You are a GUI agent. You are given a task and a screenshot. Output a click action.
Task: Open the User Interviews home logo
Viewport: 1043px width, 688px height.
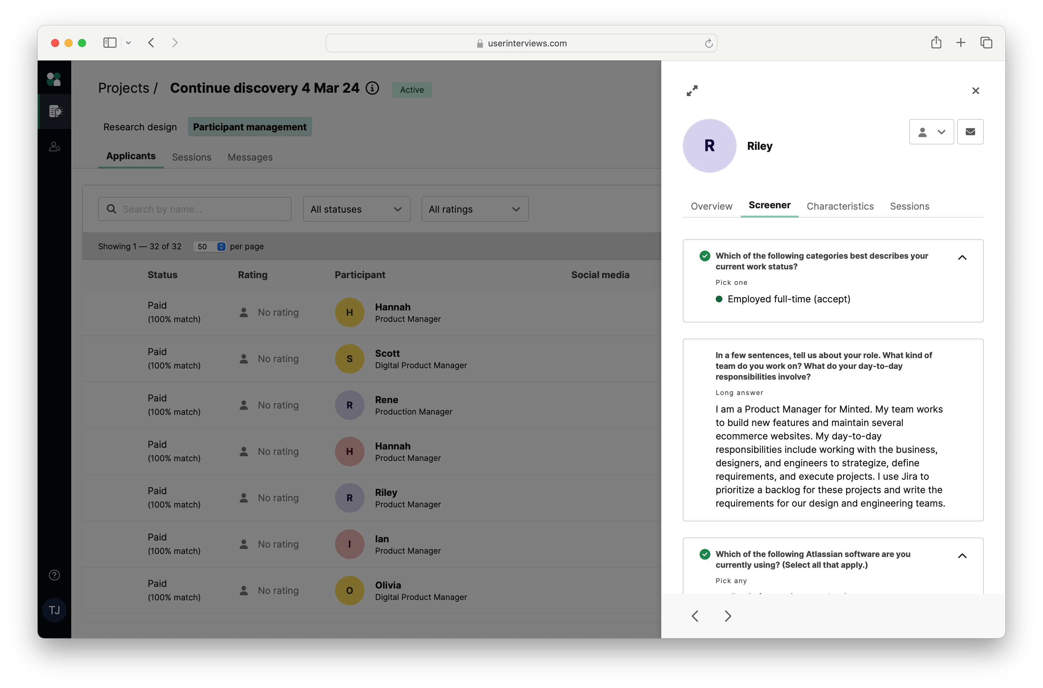tap(54, 79)
